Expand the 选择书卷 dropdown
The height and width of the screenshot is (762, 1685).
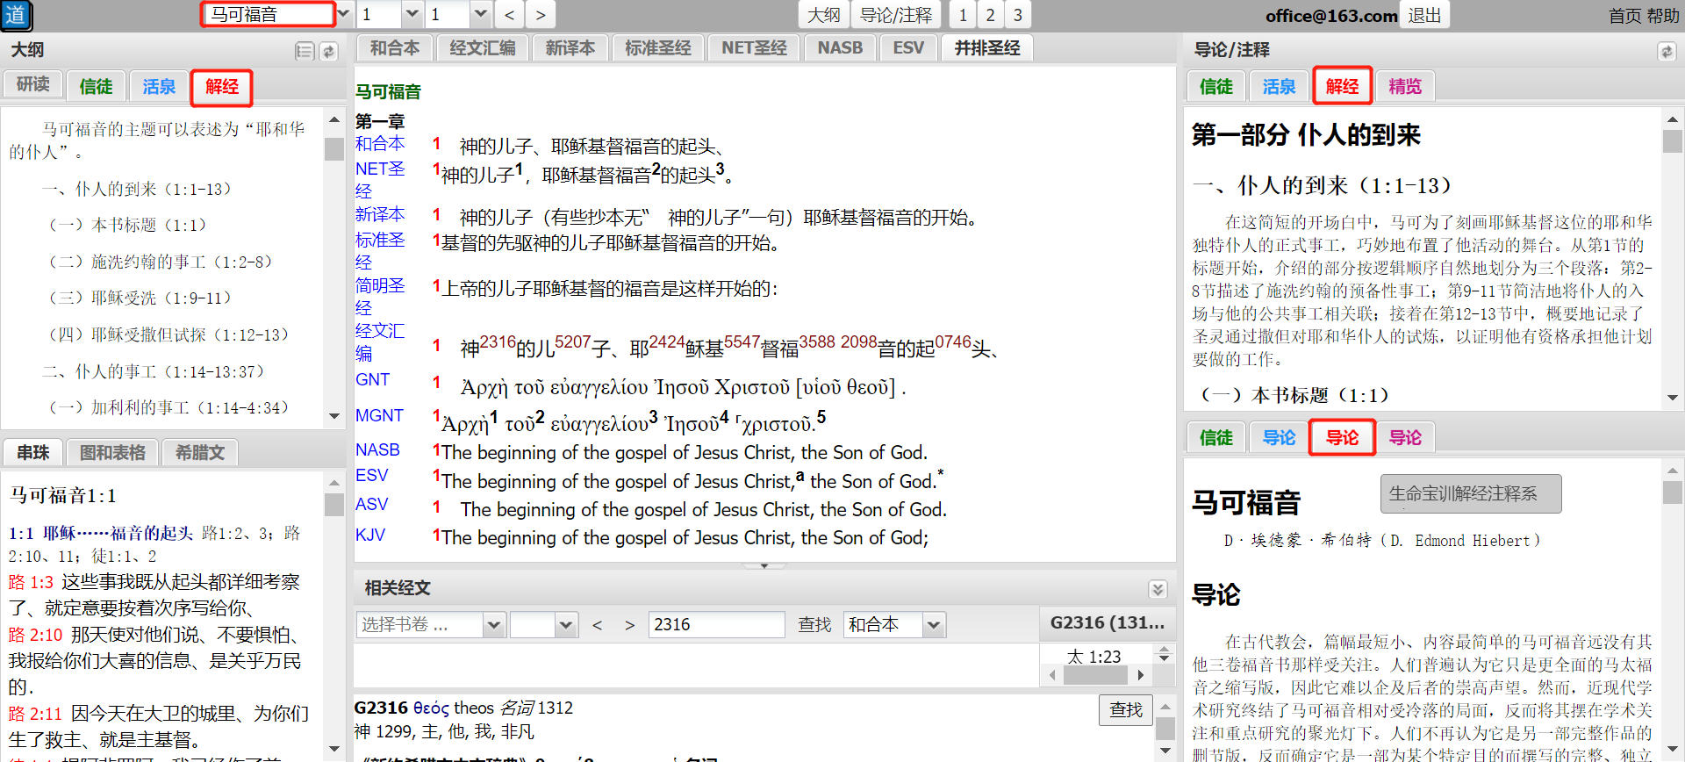(493, 625)
